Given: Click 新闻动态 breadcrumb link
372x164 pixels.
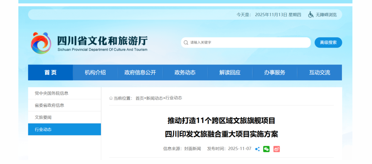Looking at the screenshot, I should pyautogui.click(x=154, y=98).
